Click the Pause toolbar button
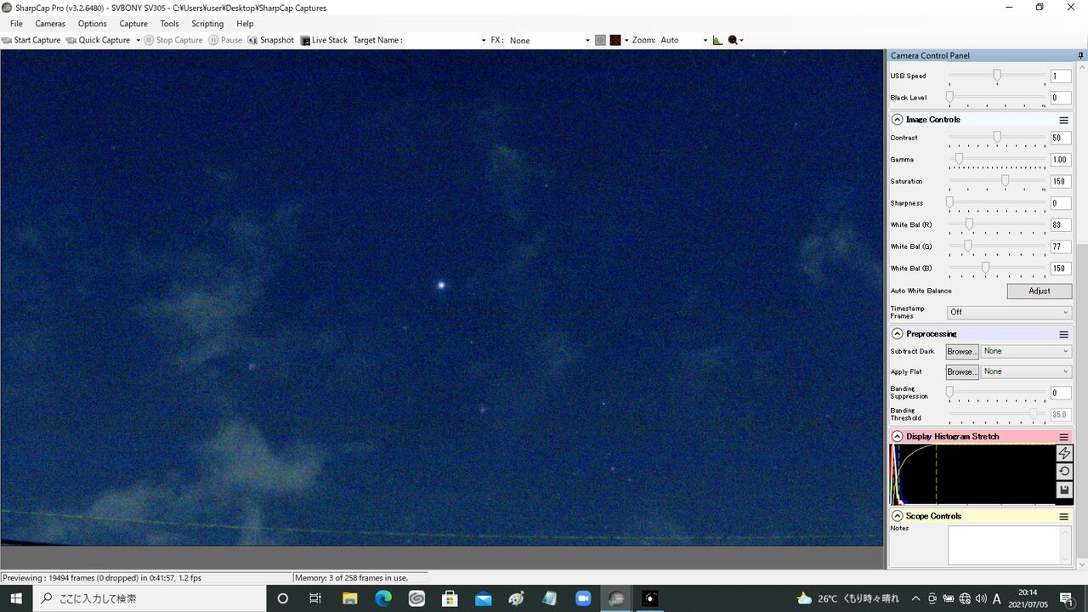The image size is (1088, 612). (x=225, y=40)
